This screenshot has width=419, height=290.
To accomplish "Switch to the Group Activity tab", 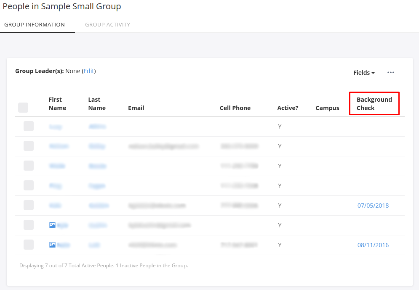I will click(x=107, y=24).
